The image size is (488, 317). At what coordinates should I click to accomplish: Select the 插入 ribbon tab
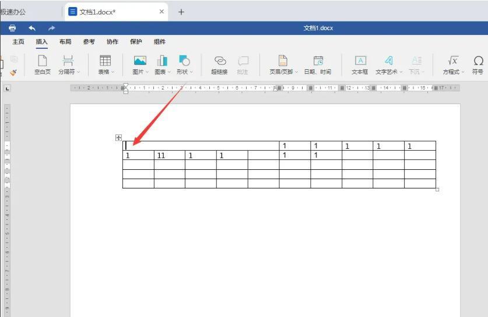click(42, 42)
